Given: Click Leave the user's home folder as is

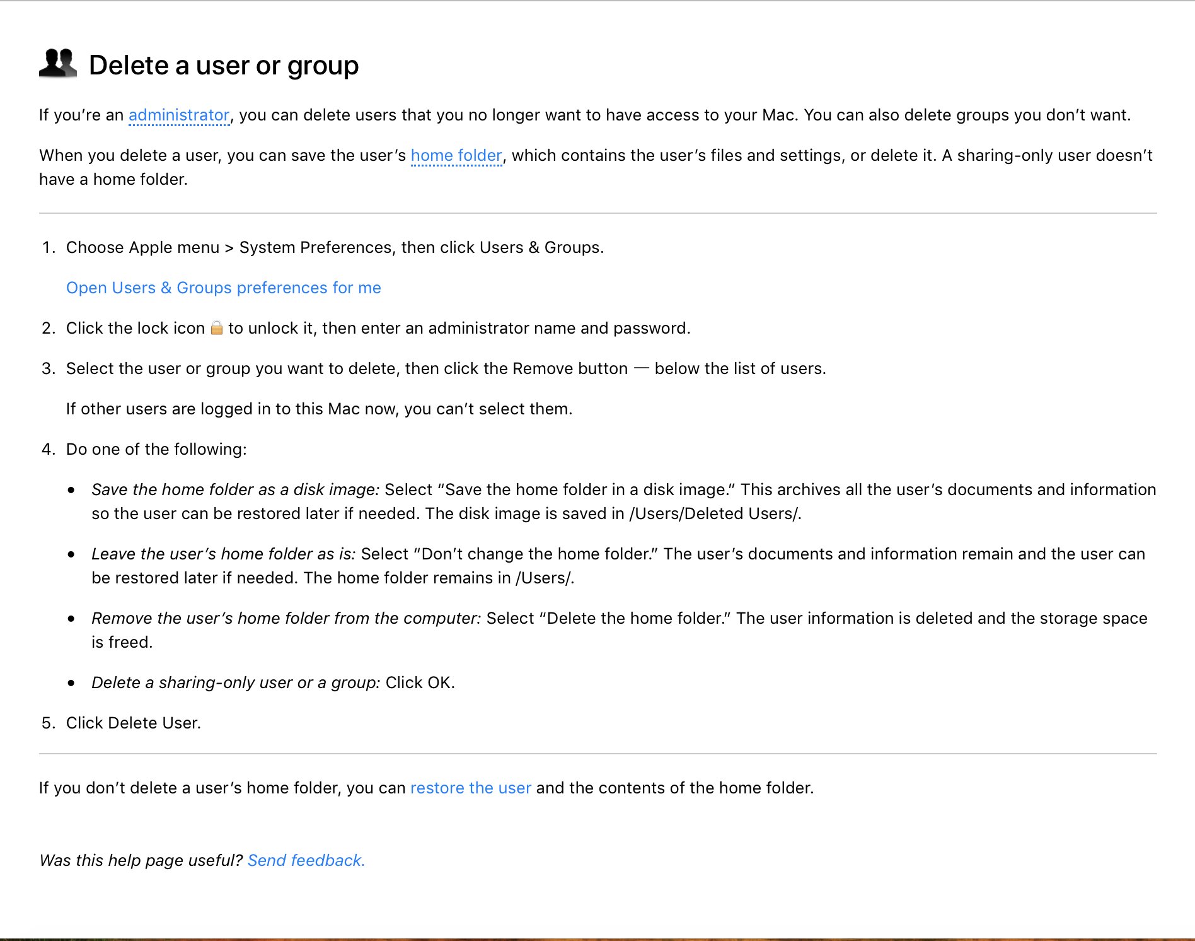Looking at the screenshot, I should click(x=223, y=554).
